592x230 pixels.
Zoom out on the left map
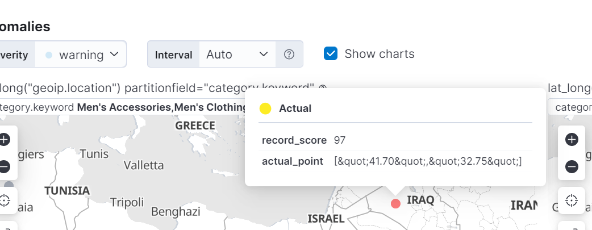point(5,166)
